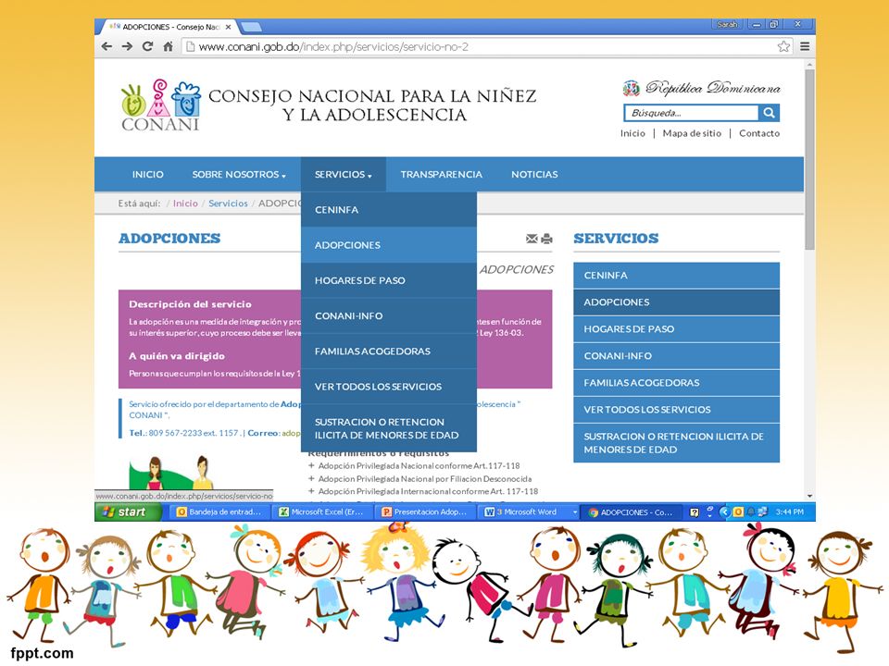Click the ADOPCIONES page heading
The height and width of the screenshot is (666, 889).
(169, 239)
